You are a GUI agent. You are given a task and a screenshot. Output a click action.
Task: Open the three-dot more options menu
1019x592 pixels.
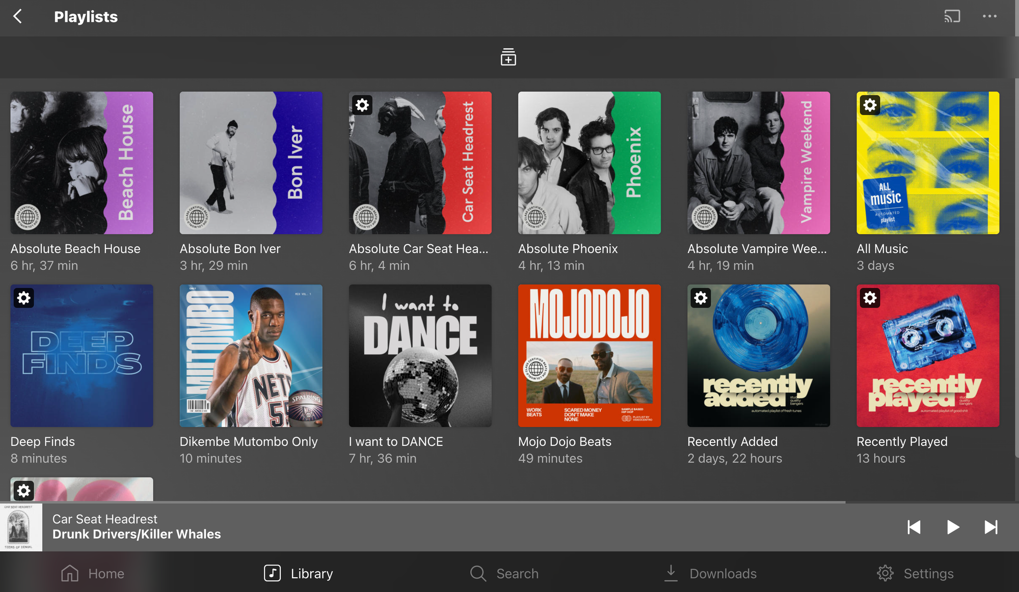click(x=989, y=16)
